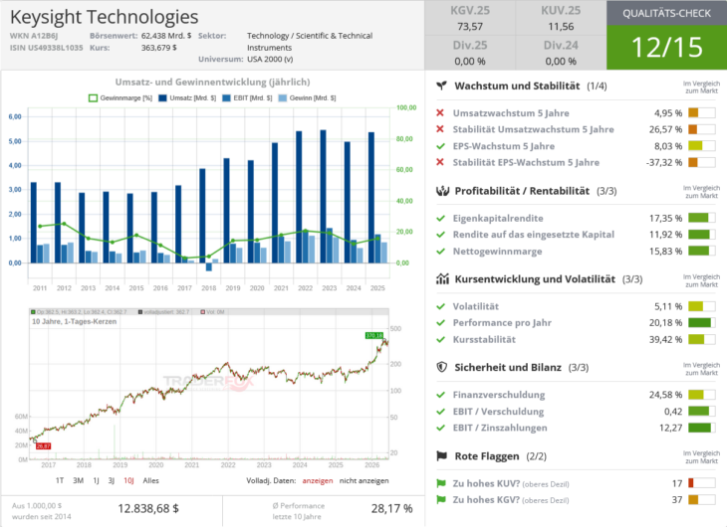Image resolution: width=727 pixels, height=527 pixels.
Task: Switch price chart to Alles range
Action: pos(150,480)
